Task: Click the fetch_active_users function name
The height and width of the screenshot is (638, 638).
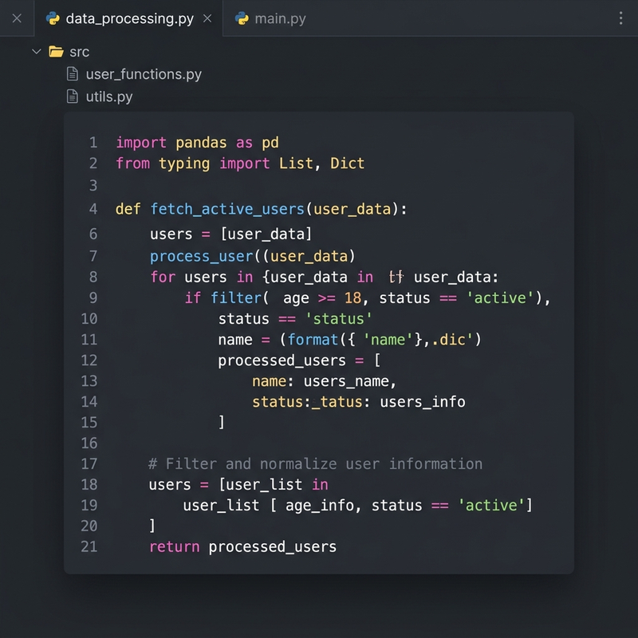Action: (x=227, y=209)
